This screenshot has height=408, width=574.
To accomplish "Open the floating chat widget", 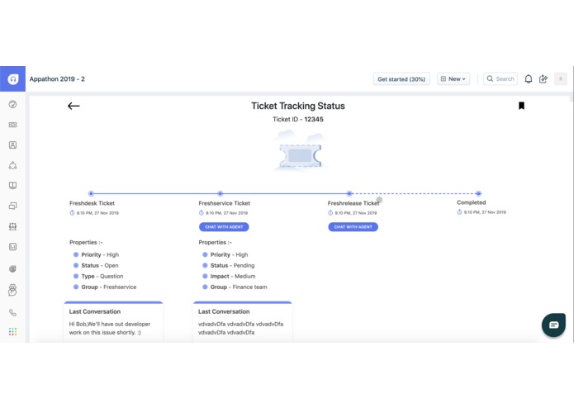I will click(x=554, y=325).
